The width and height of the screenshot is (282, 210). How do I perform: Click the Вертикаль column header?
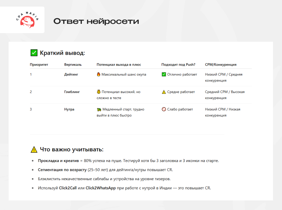(x=73, y=65)
